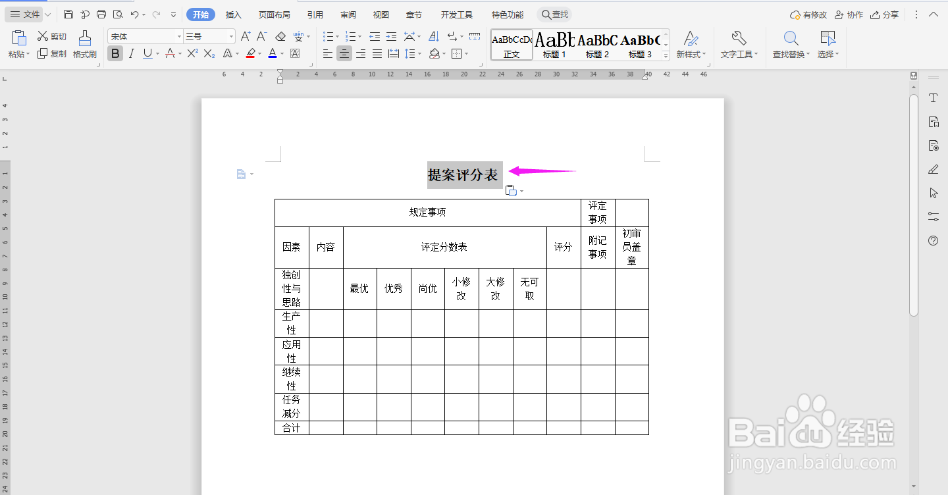Image resolution: width=948 pixels, height=495 pixels.
Task: Click the Text Tool (文字工具) icon
Action: point(739,45)
